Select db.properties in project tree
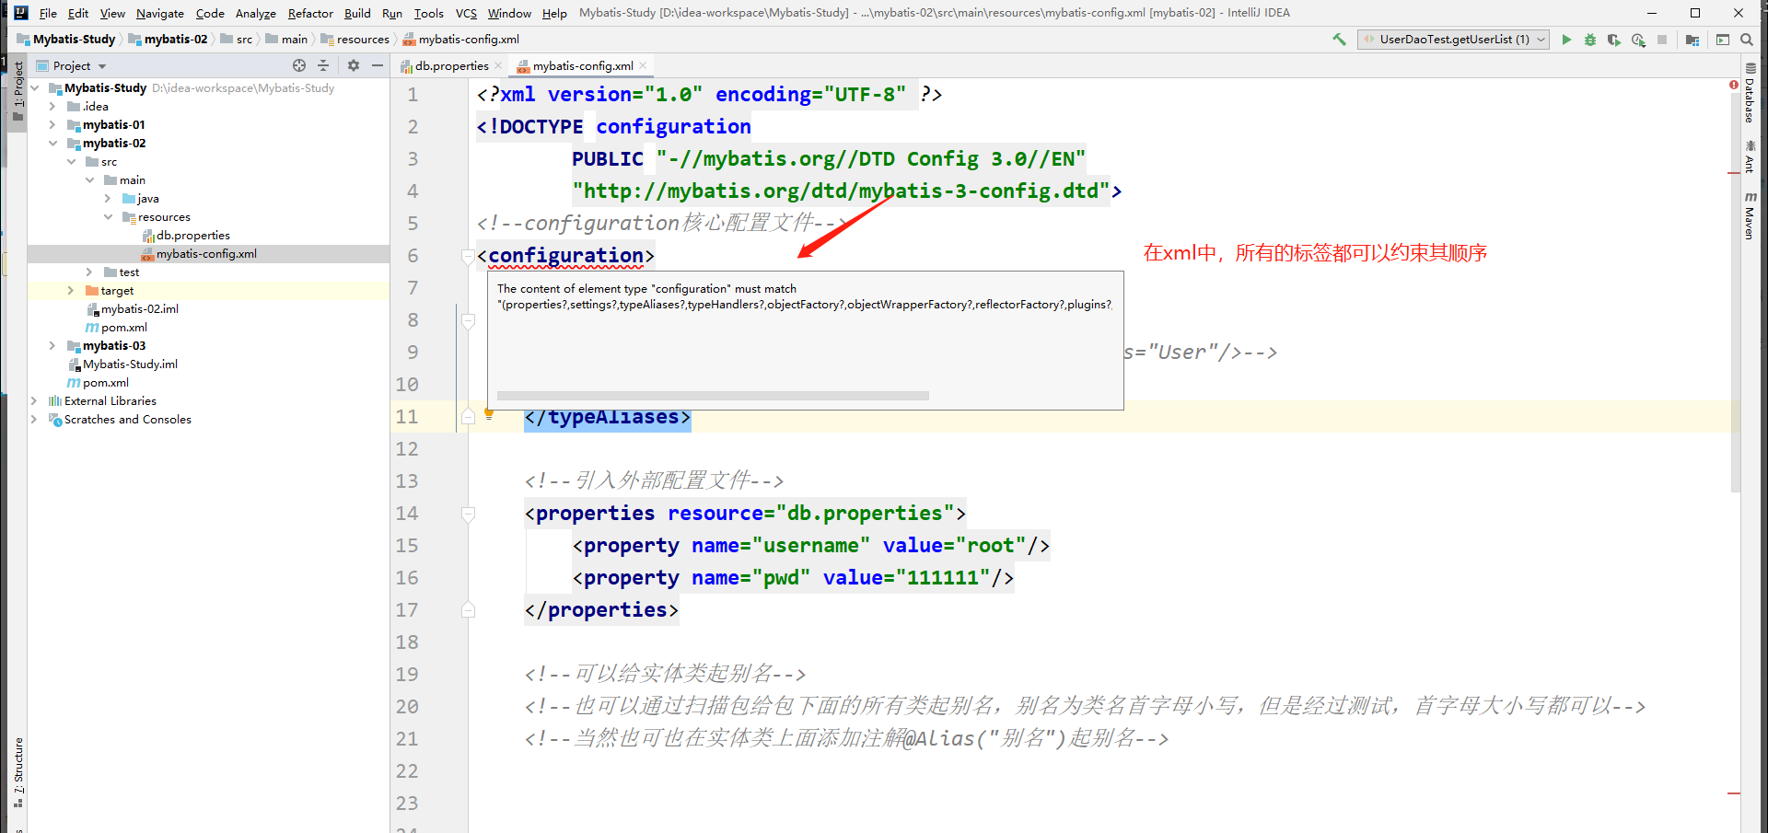The image size is (1768, 833). pos(193,236)
